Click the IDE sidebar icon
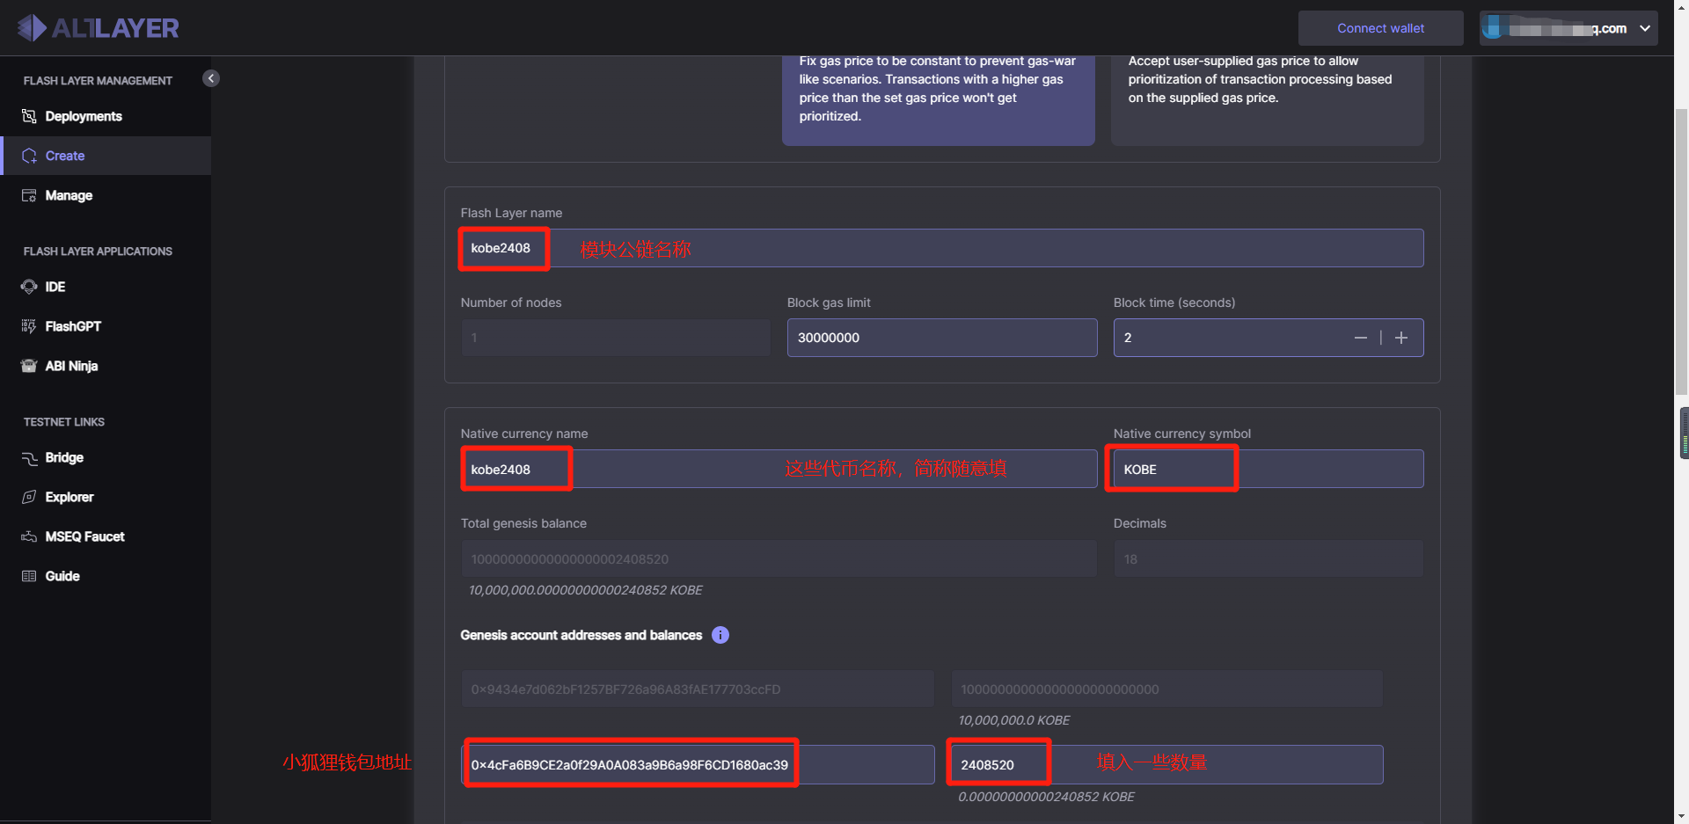The height and width of the screenshot is (824, 1689). click(29, 287)
